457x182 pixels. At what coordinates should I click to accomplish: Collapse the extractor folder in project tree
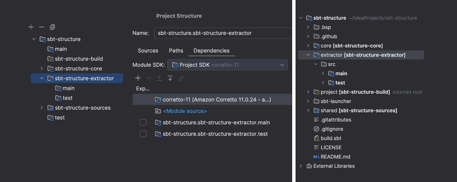coord(308,55)
